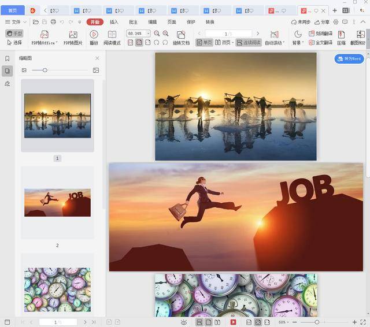Click the enlarge thumbnails icon
Screen dimensions: 370x327
[x=96, y=70]
